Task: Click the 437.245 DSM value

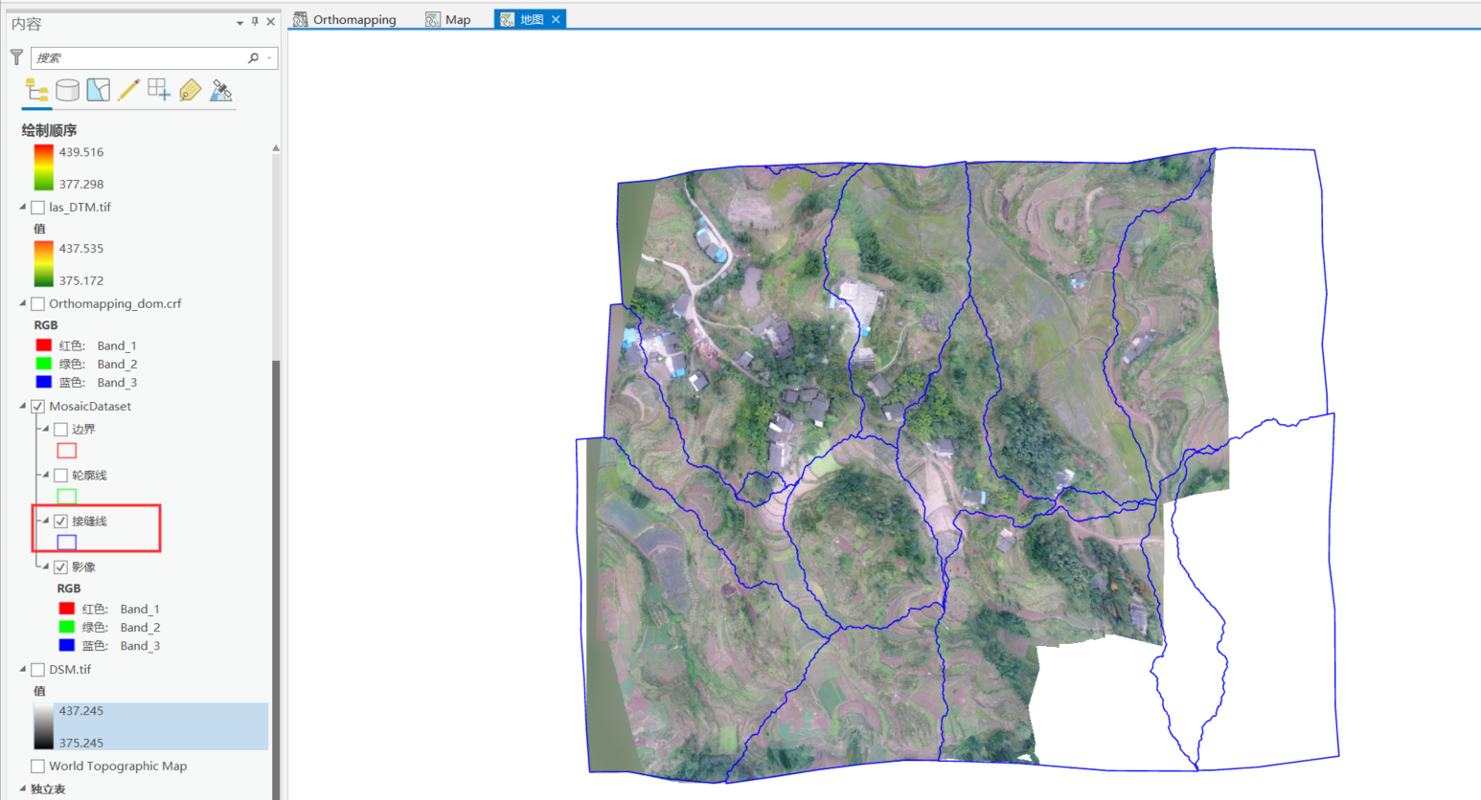Action: 81,711
